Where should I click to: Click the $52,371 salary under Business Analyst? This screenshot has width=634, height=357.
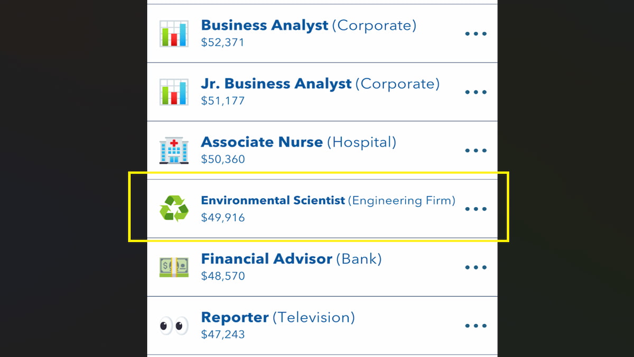tap(223, 42)
